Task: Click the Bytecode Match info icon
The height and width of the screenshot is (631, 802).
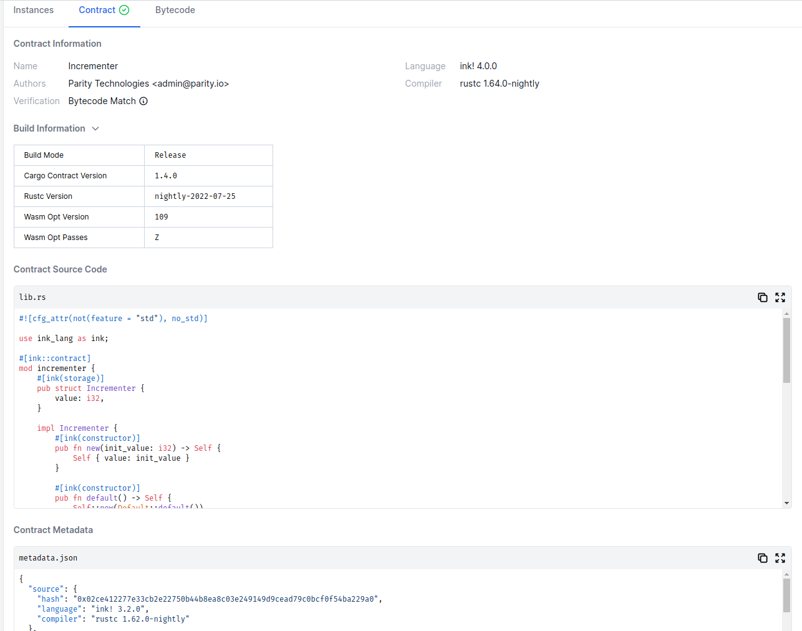Action: [143, 101]
